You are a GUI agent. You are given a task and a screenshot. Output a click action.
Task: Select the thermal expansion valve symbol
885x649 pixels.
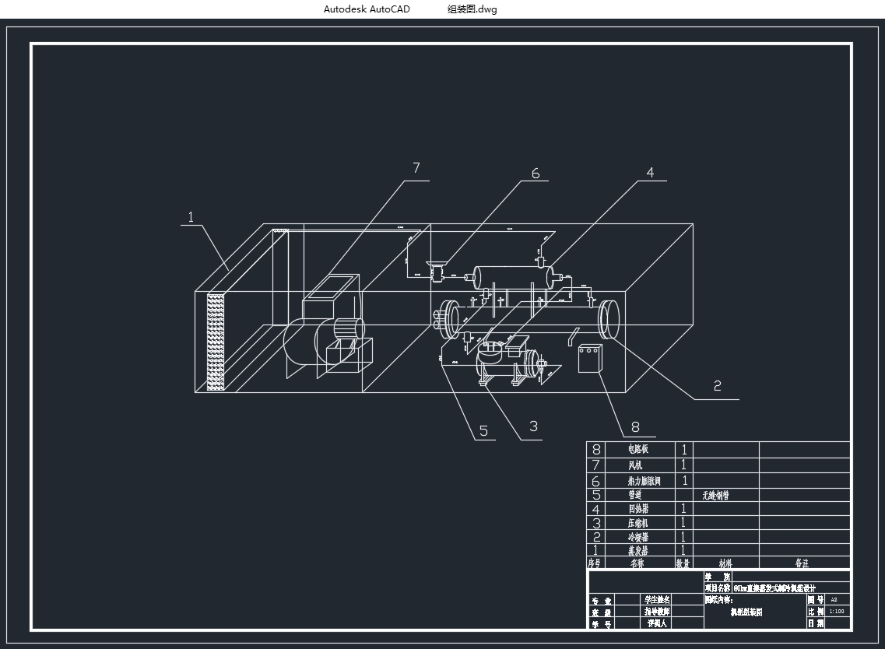pos(436,272)
